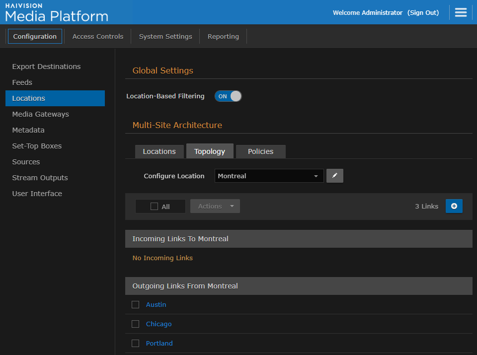Screen dimensions: 477x355
Task: Open Access Controls in top navigation
Action: click(98, 36)
